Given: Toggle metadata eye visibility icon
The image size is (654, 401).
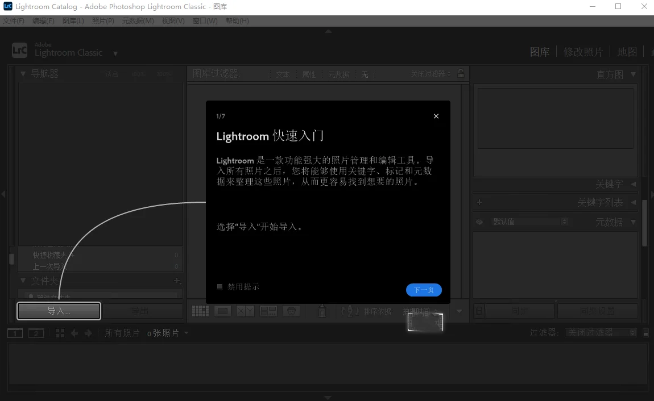Looking at the screenshot, I should pos(479,222).
